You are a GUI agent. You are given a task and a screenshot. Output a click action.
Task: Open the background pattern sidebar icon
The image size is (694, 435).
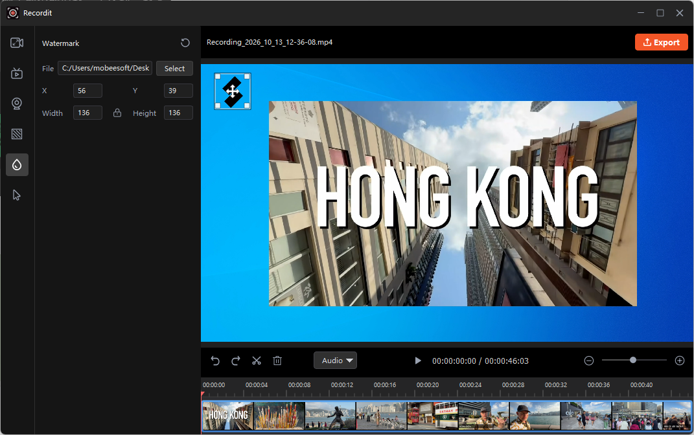coord(17,134)
